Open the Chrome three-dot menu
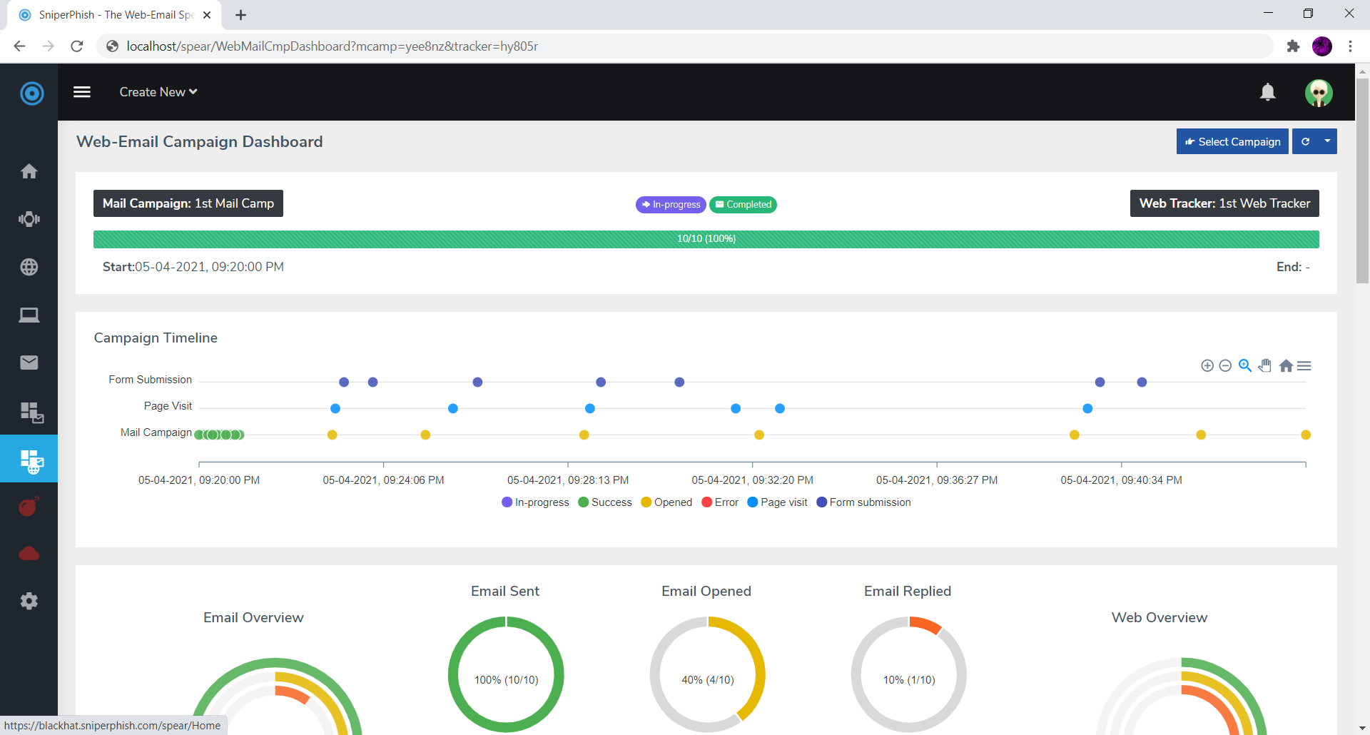This screenshot has height=735, width=1370. 1350,46
